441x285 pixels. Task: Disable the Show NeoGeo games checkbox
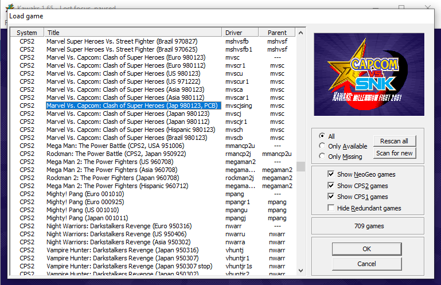coord(331,174)
